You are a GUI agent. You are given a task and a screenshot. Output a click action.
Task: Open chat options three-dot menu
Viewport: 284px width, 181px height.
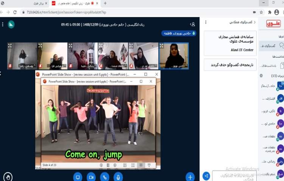point(206,22)
